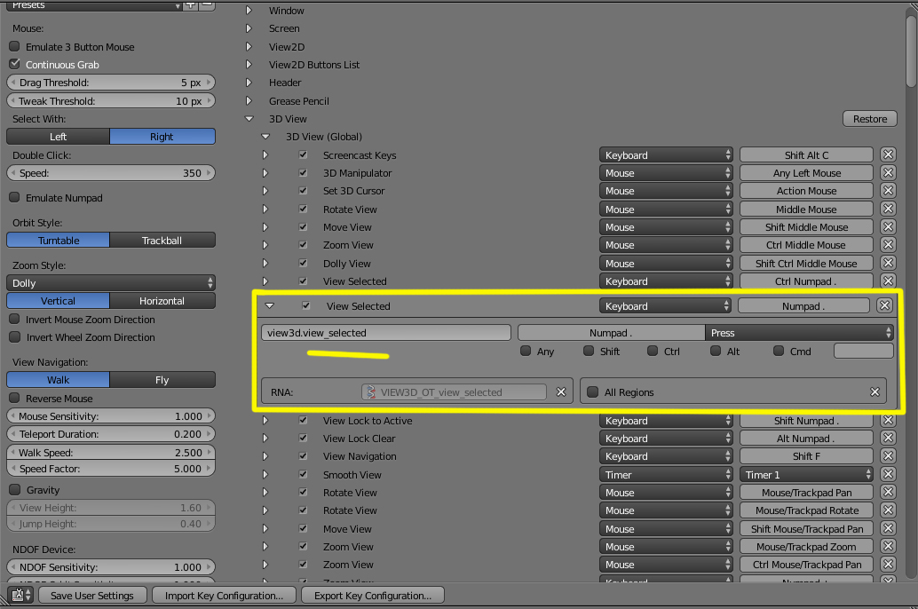Click the Drag Threshold value field
Image resolution: width=918 pixels, height=609 pixels.
tap(111, 83)
